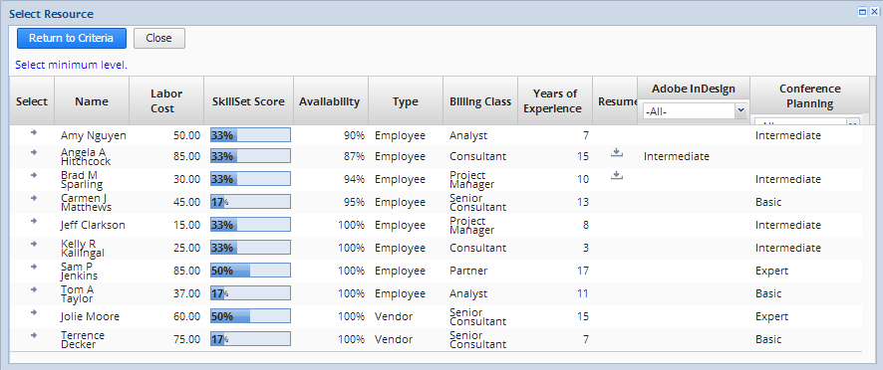The width and height of the screenshot is (883, 370).
Task: Click Partner billing class cell
Action: [468, 271]
